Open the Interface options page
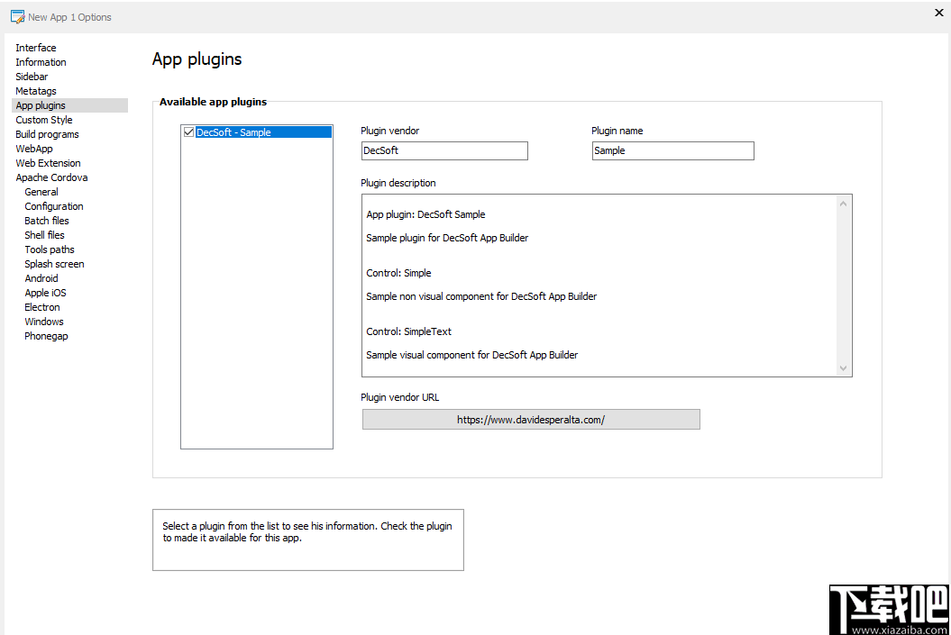This screenshot has height=635, width=951. click(36, 48)
